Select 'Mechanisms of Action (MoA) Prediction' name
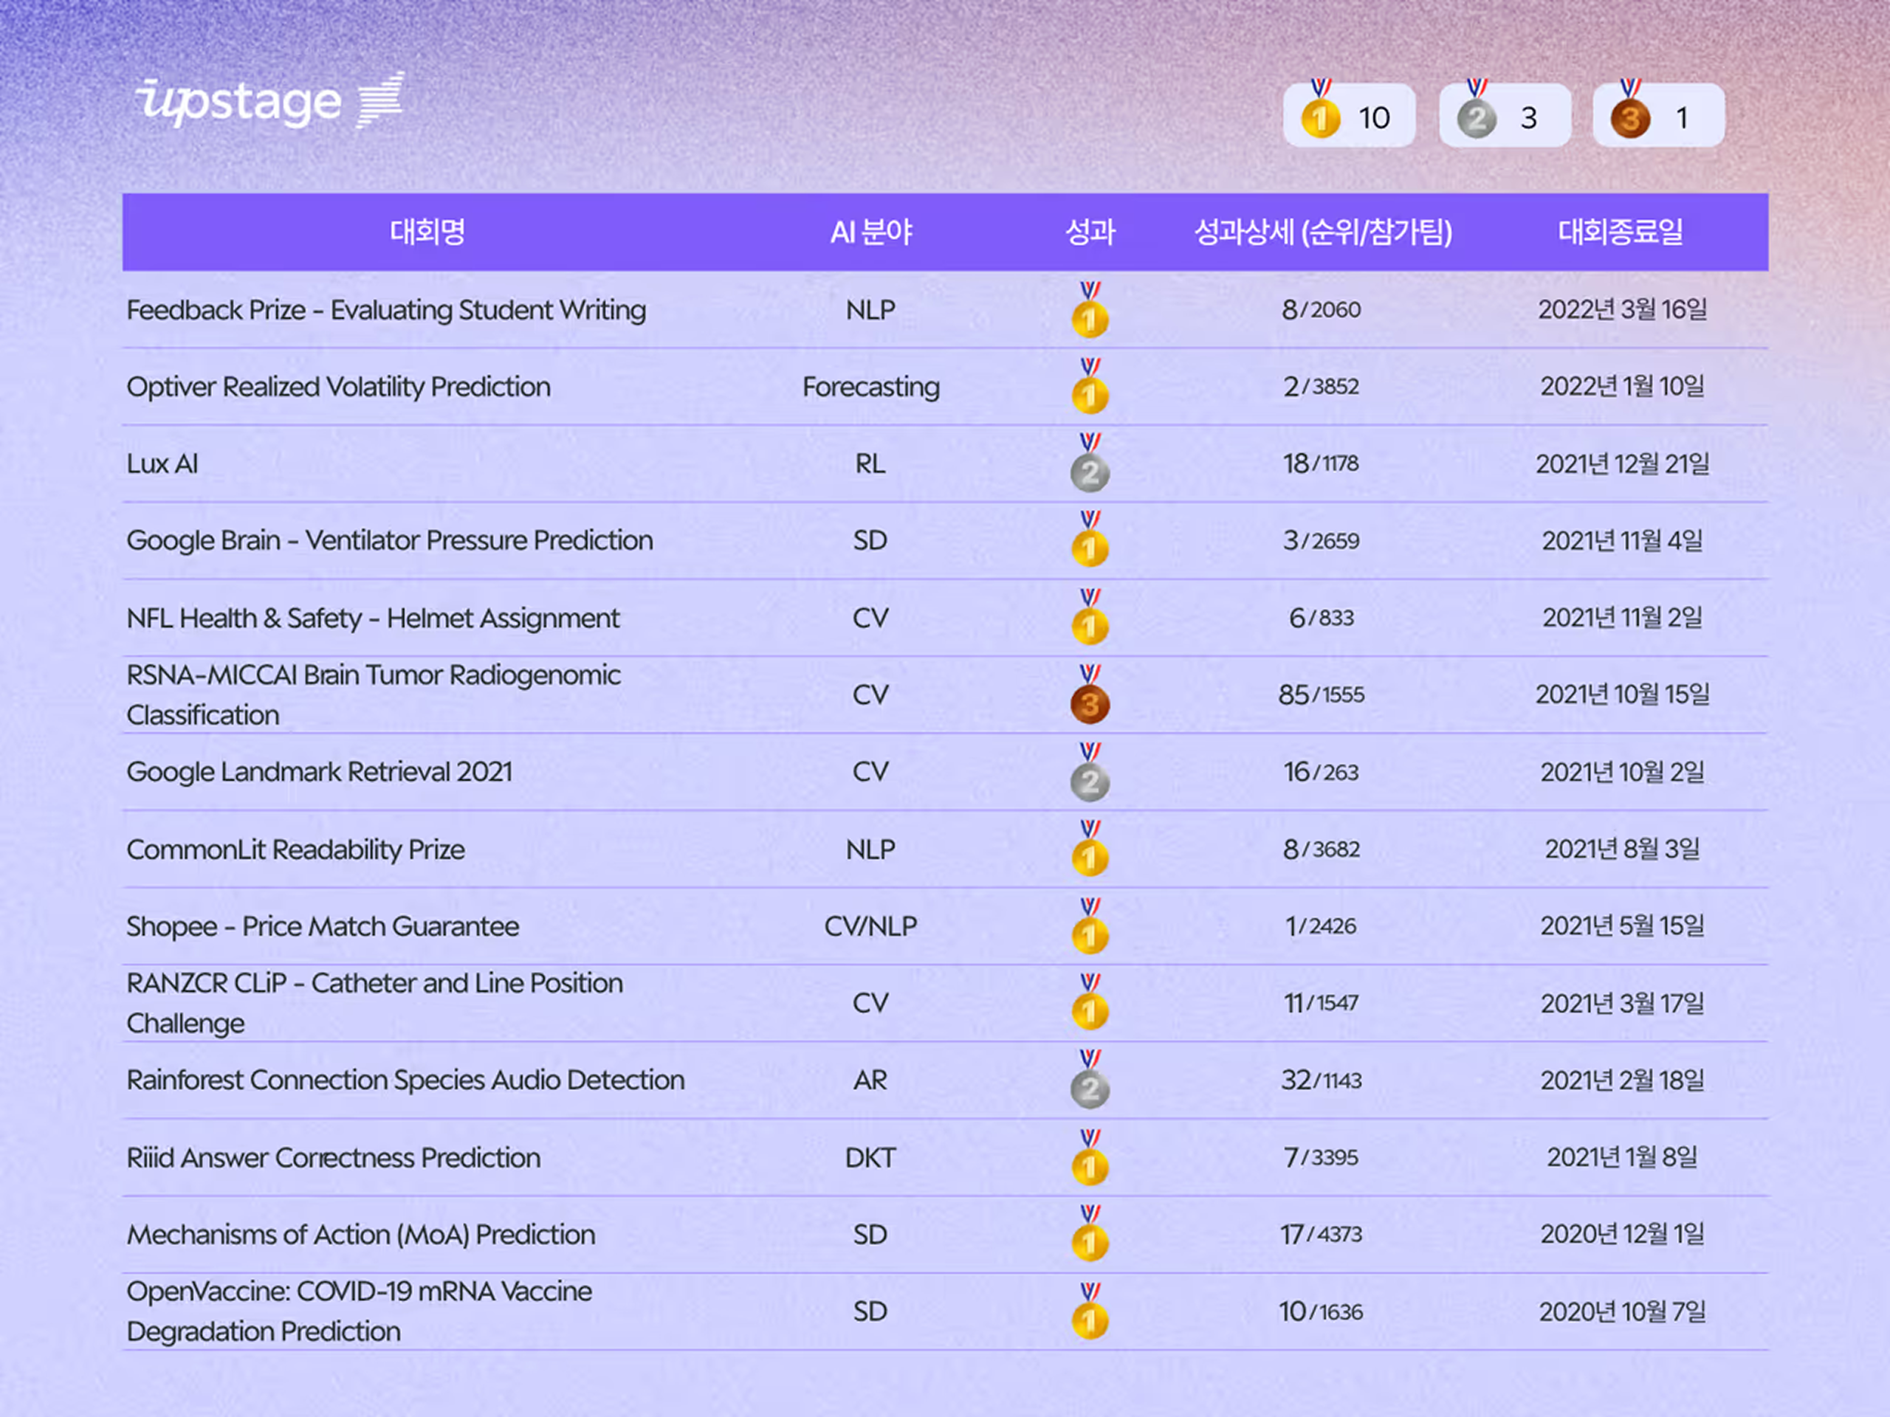This screenshot has width=1890, height=1417. (x=360, y=1234)
